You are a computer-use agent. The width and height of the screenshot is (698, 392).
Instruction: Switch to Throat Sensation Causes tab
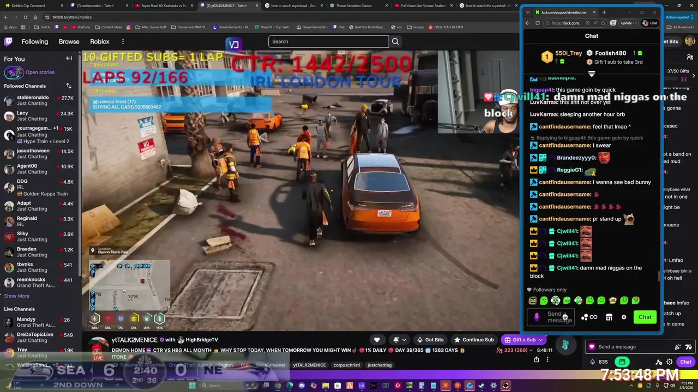pos(357,5)
